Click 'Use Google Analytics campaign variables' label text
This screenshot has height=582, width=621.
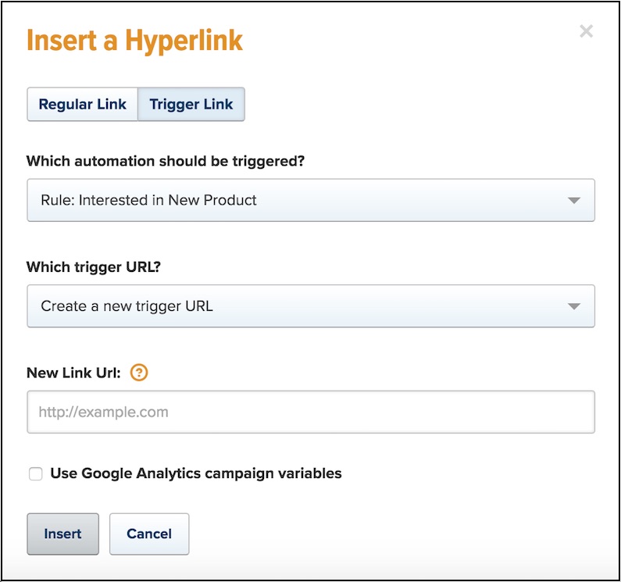click(x=196, y=473)
